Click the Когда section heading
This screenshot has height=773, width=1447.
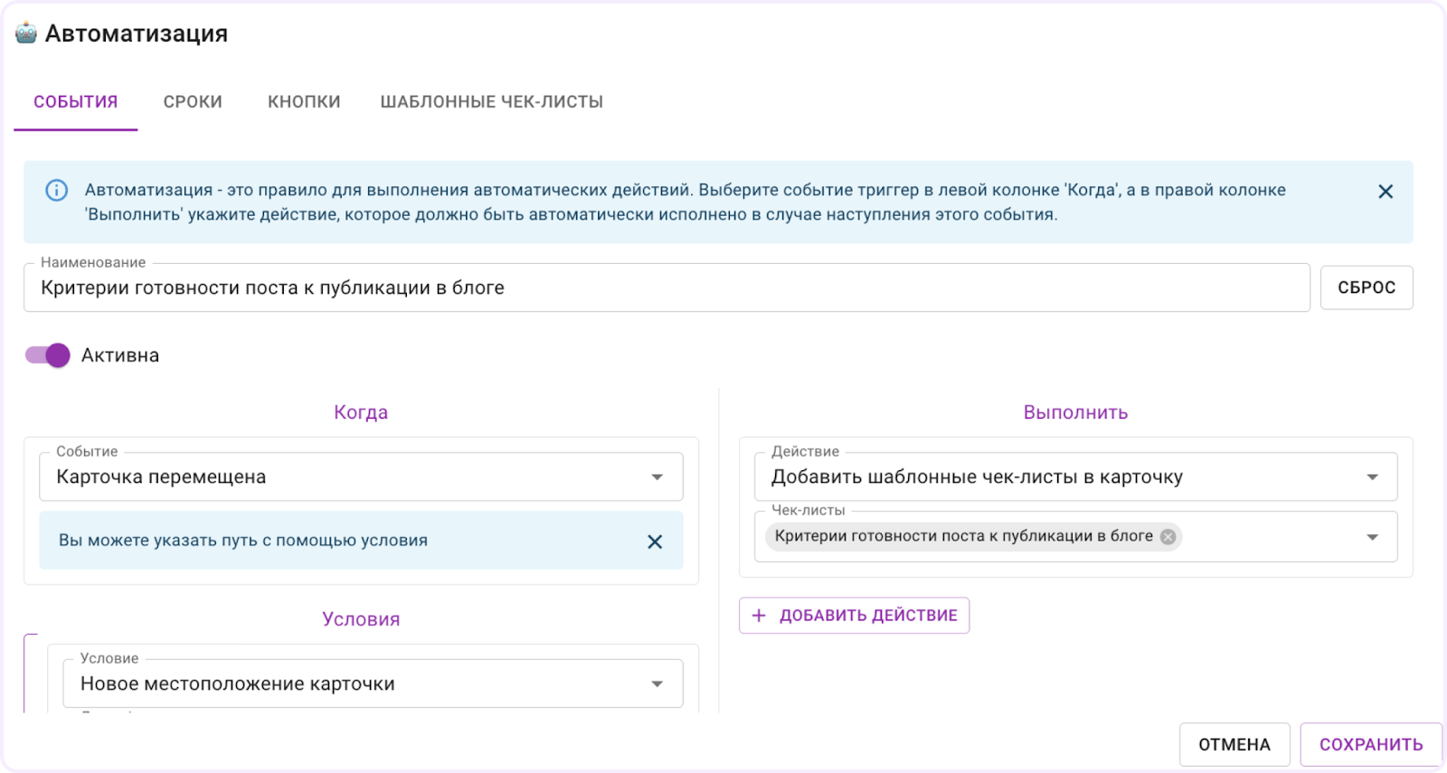click(x=361, y=412)
